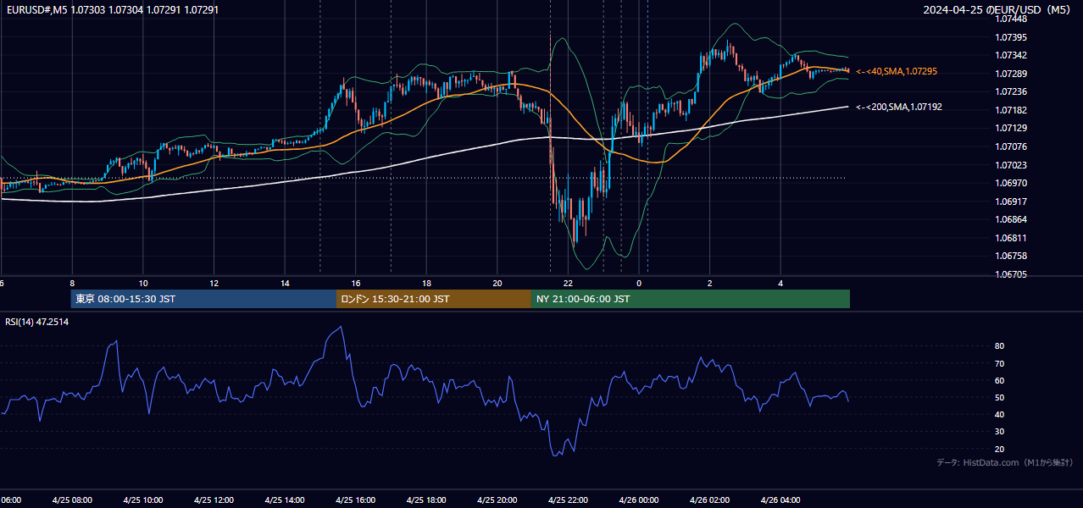Select the NY 21:00-06:00 JST session bar
Viewport: 1083px width, 508px height.
pos(691,299)
